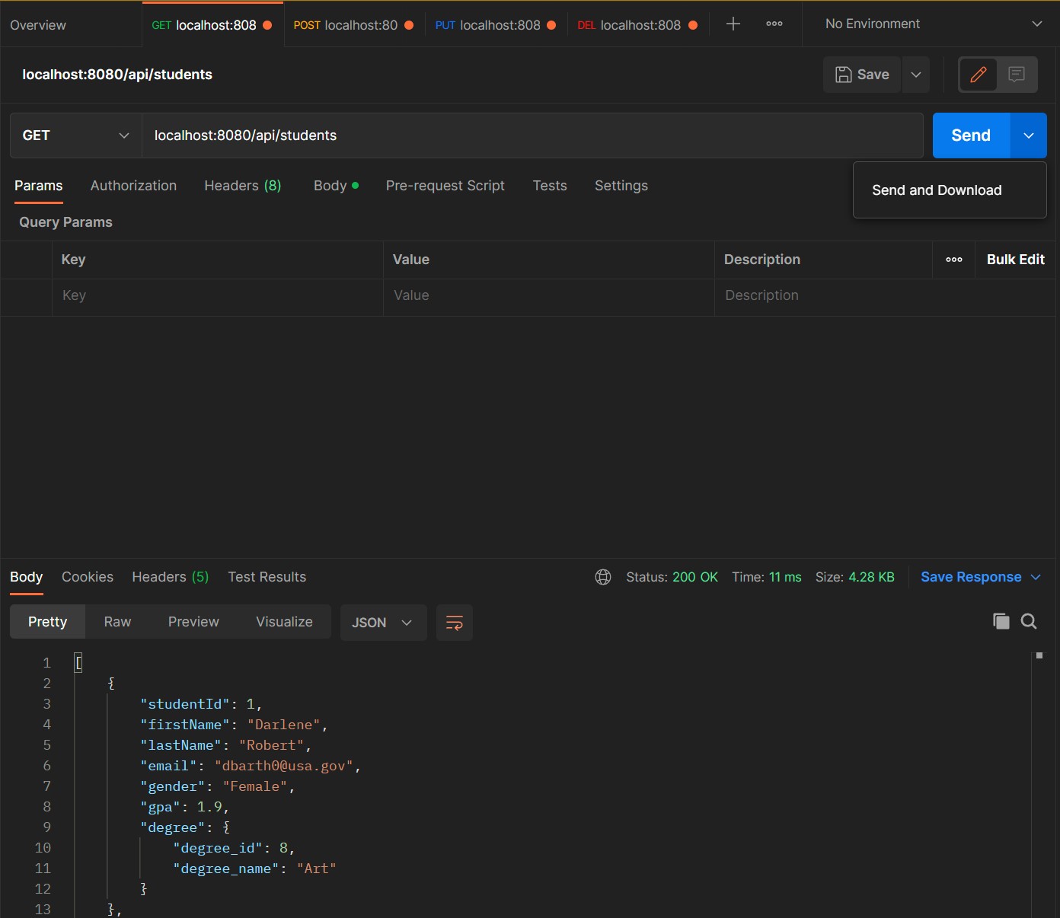Switch response view to Pretty
The height and width of the screenshot is (918, 1060).
click(x=48, y=622)
